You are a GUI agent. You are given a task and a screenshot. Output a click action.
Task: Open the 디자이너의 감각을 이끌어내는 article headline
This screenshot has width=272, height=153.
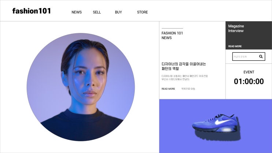[x=184, y=66]
